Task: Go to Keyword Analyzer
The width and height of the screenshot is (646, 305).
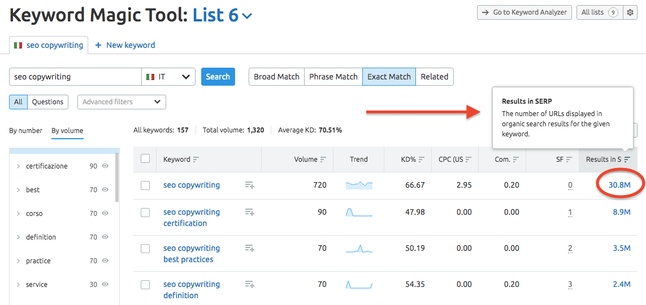Action: point(525,12)
